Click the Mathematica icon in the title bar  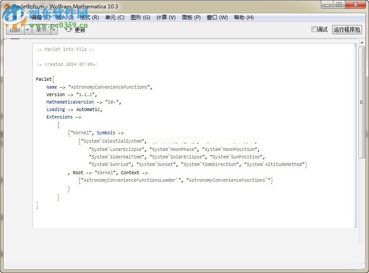point(7,6)
